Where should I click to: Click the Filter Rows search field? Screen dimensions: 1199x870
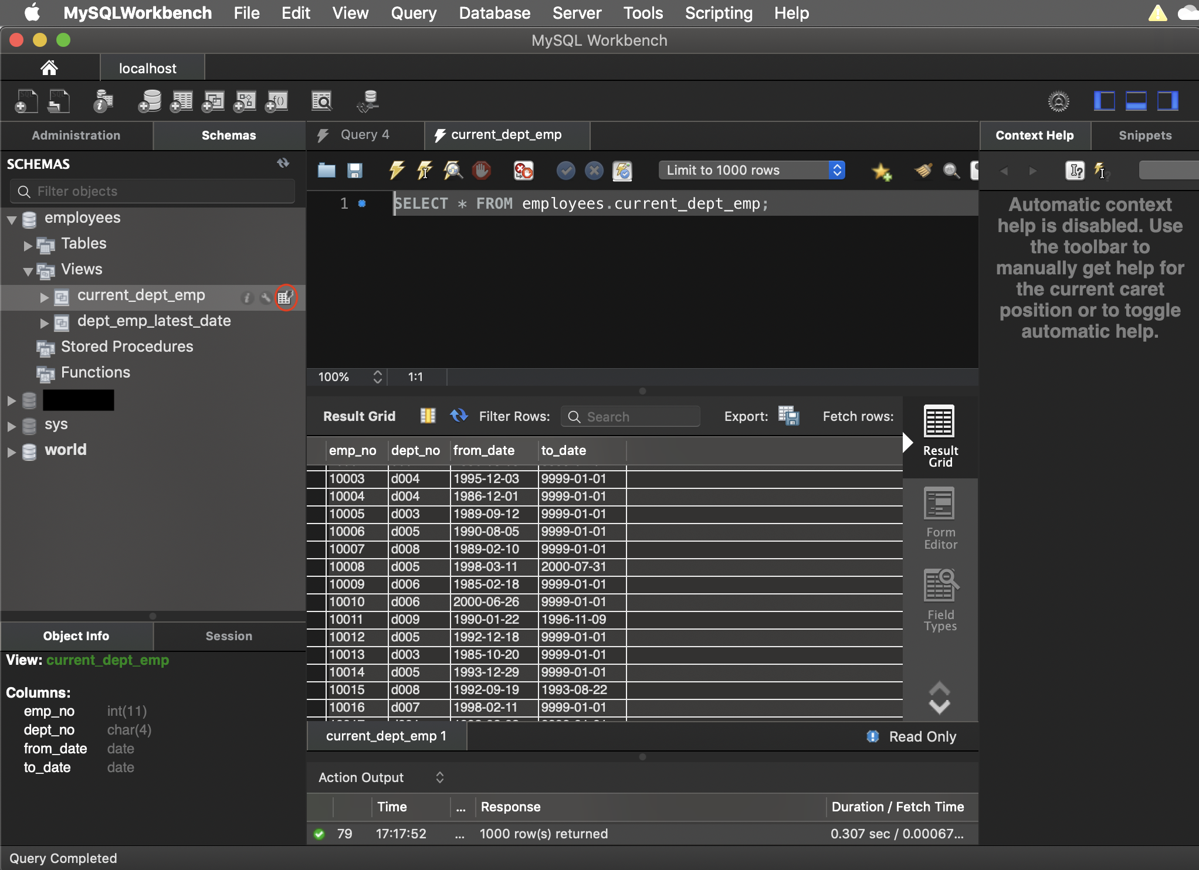[x=631, y=417]
